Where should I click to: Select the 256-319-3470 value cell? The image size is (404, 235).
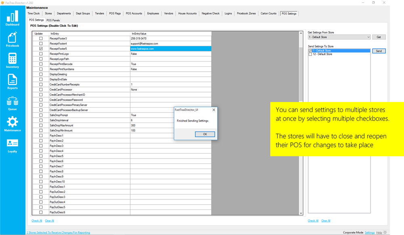(x=170, y=38)
